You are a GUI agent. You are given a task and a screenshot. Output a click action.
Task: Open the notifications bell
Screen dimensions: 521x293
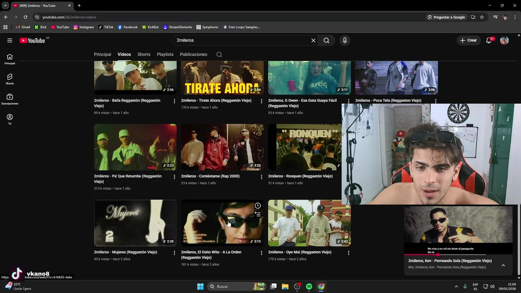[x=489, y=40]
